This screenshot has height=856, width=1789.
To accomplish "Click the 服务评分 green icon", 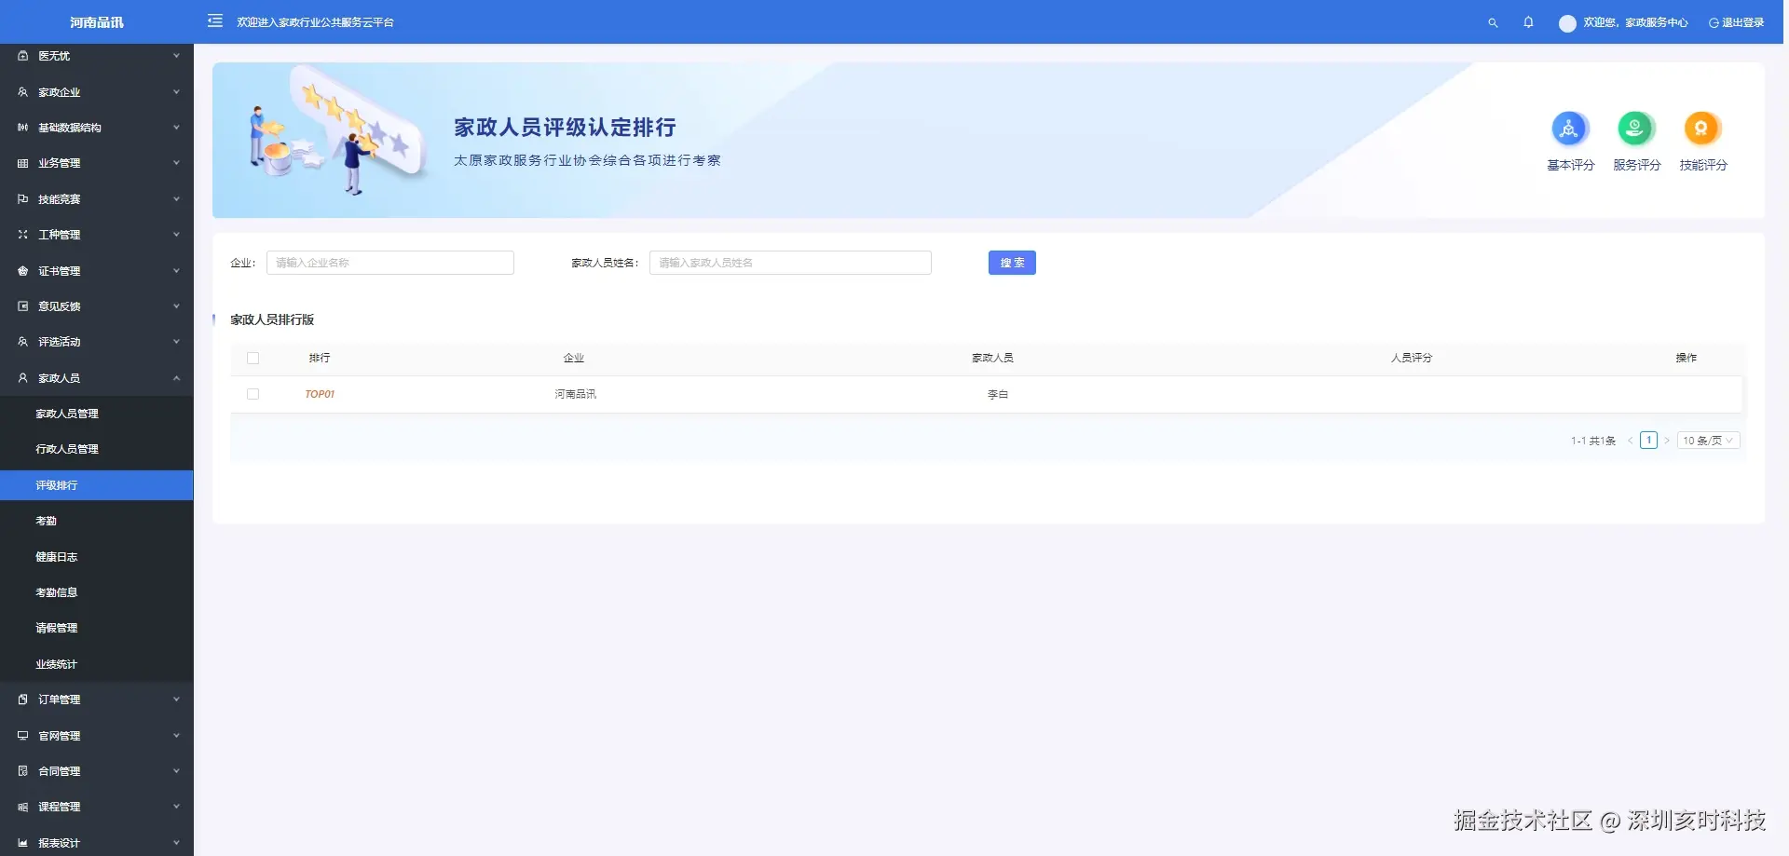I will 1636,129.
